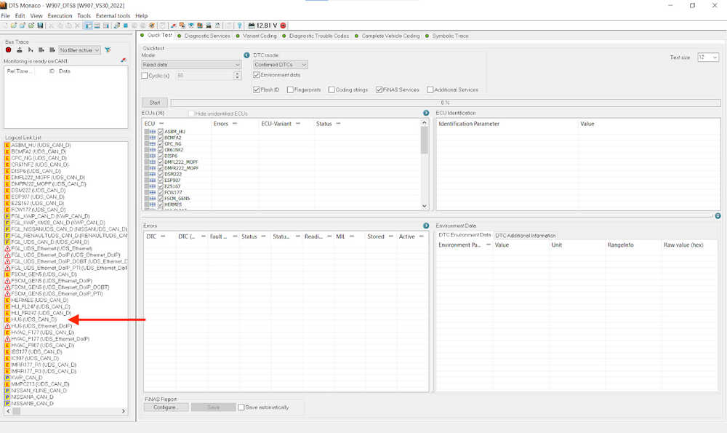
Task: Tick the Fingerprints checkbox
Action: [290, 90]
